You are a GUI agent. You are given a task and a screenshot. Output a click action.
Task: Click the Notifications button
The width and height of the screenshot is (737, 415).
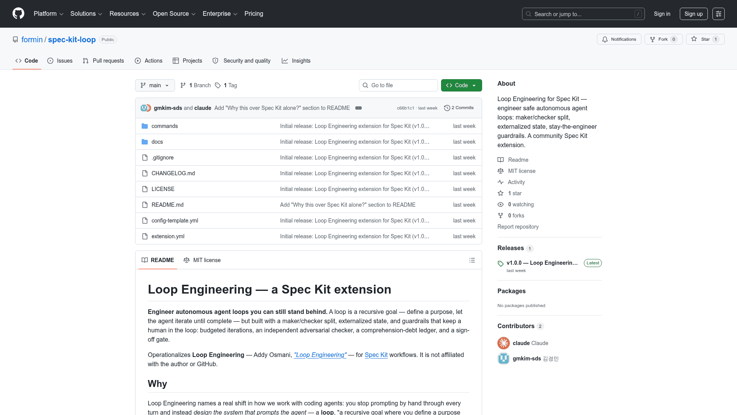point(619,39)
